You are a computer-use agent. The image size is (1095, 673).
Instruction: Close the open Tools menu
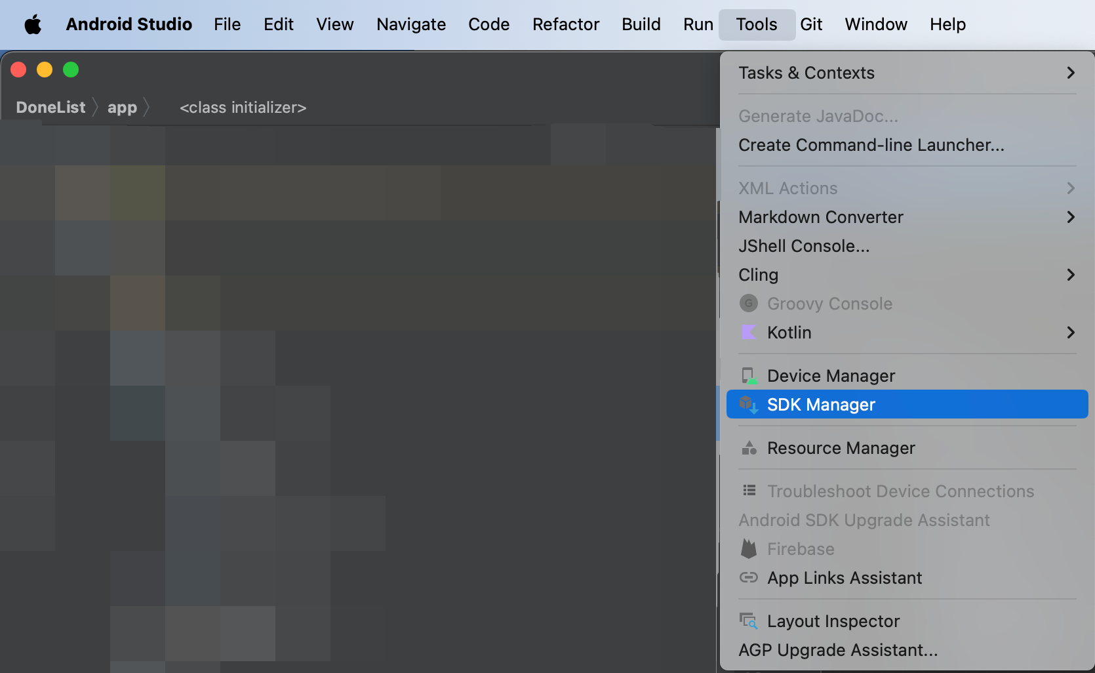(x=757, y=25)
